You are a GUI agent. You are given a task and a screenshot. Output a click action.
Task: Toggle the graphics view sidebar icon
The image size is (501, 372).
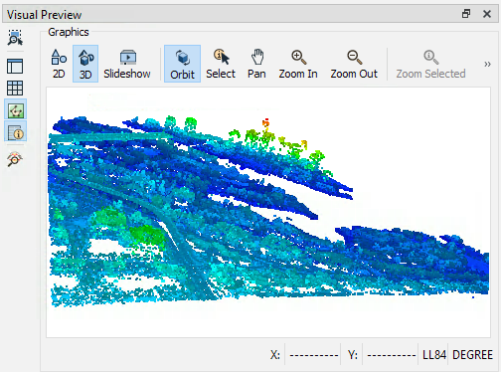[x=15, y=110]
